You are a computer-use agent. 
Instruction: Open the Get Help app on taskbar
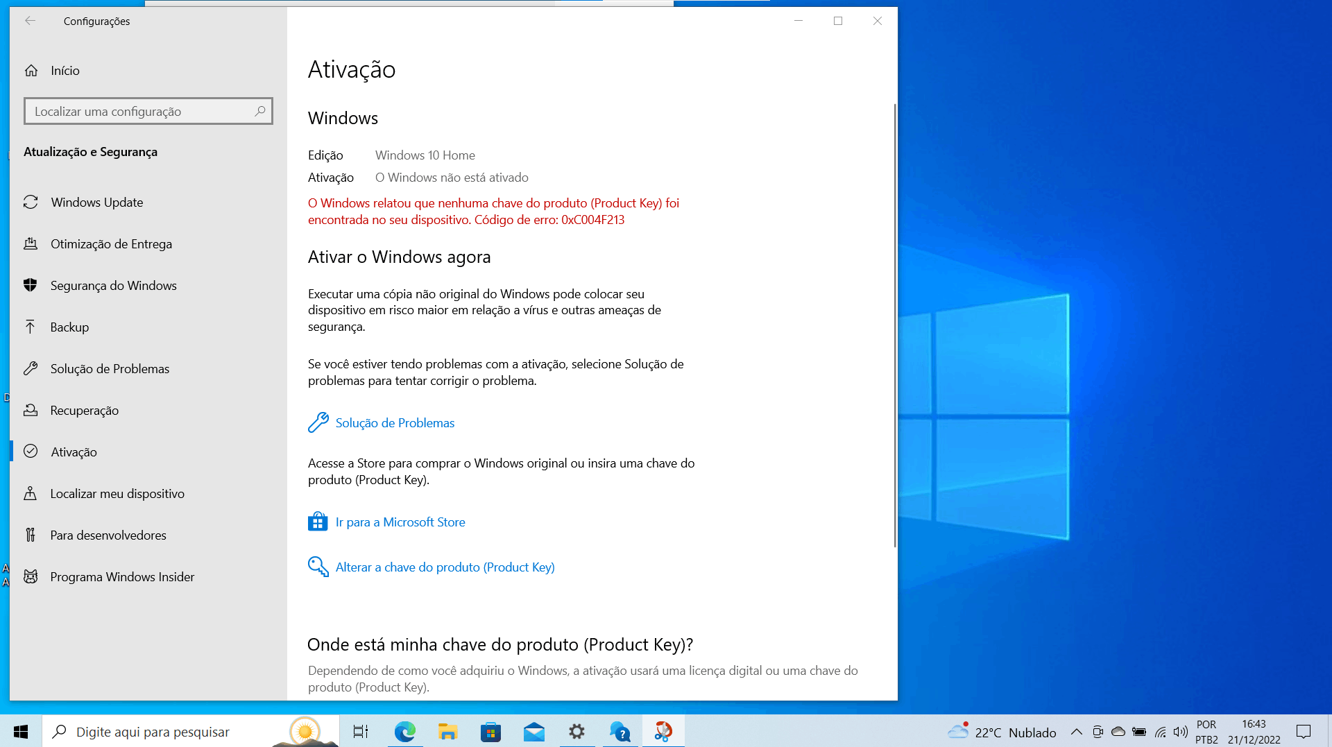point(620,732)
